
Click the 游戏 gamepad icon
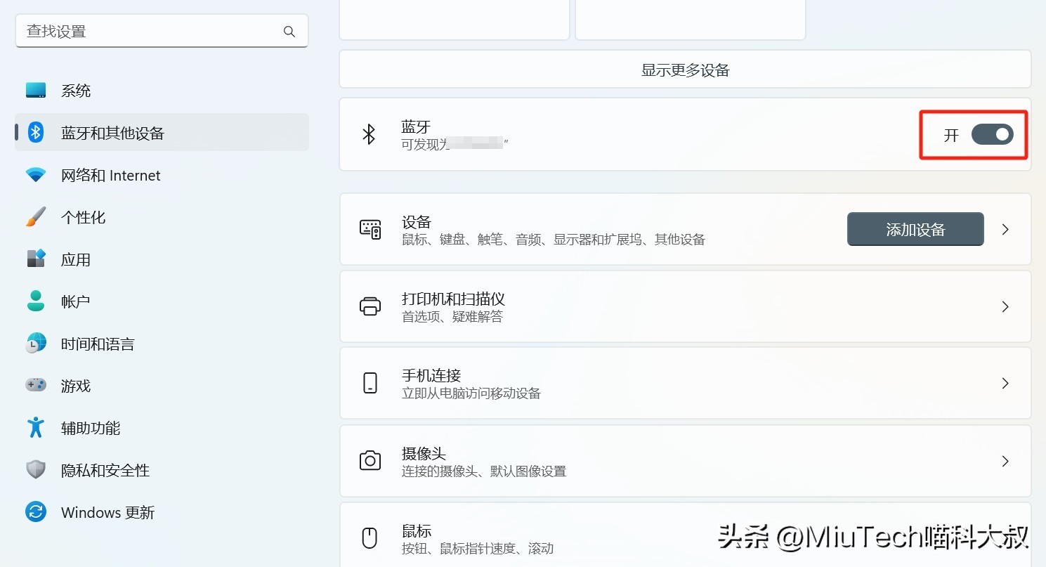click(36, 385)
